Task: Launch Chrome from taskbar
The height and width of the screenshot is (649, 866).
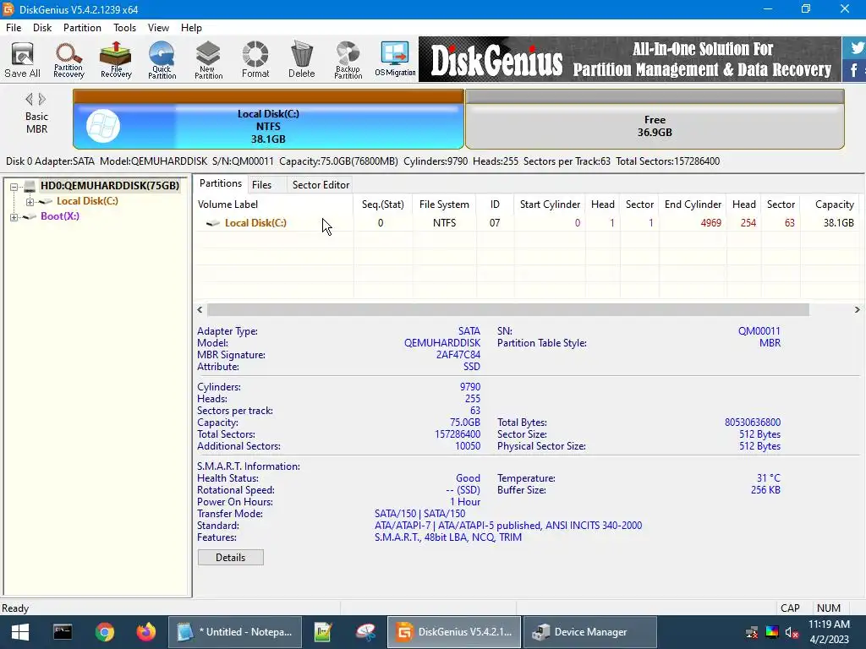Action: [104, 632]
